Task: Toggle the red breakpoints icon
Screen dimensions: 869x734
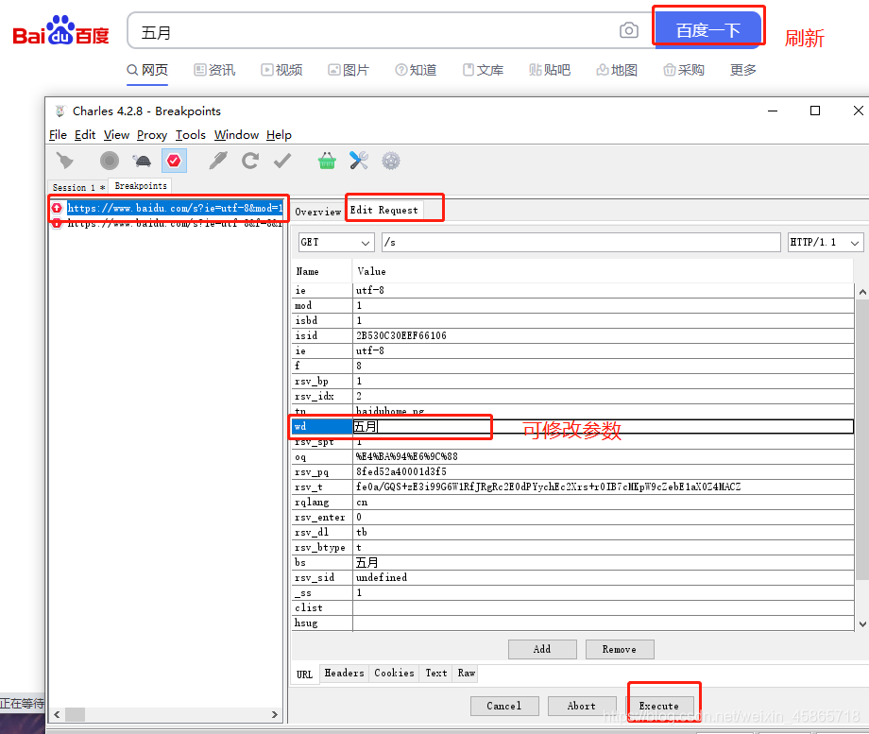Action: [x=174, y=161]
